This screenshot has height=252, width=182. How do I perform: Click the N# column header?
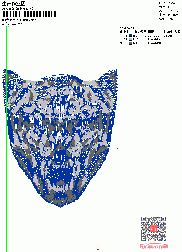tap(126, 32)
